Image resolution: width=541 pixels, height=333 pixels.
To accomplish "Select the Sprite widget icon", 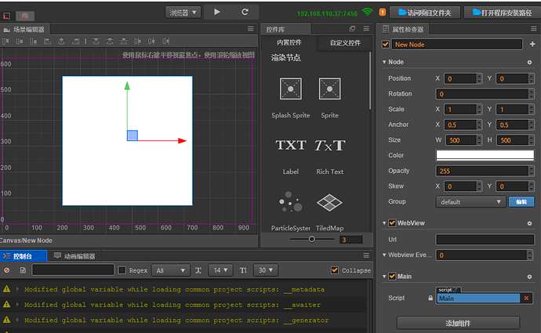I will click(x=329, y=89).
